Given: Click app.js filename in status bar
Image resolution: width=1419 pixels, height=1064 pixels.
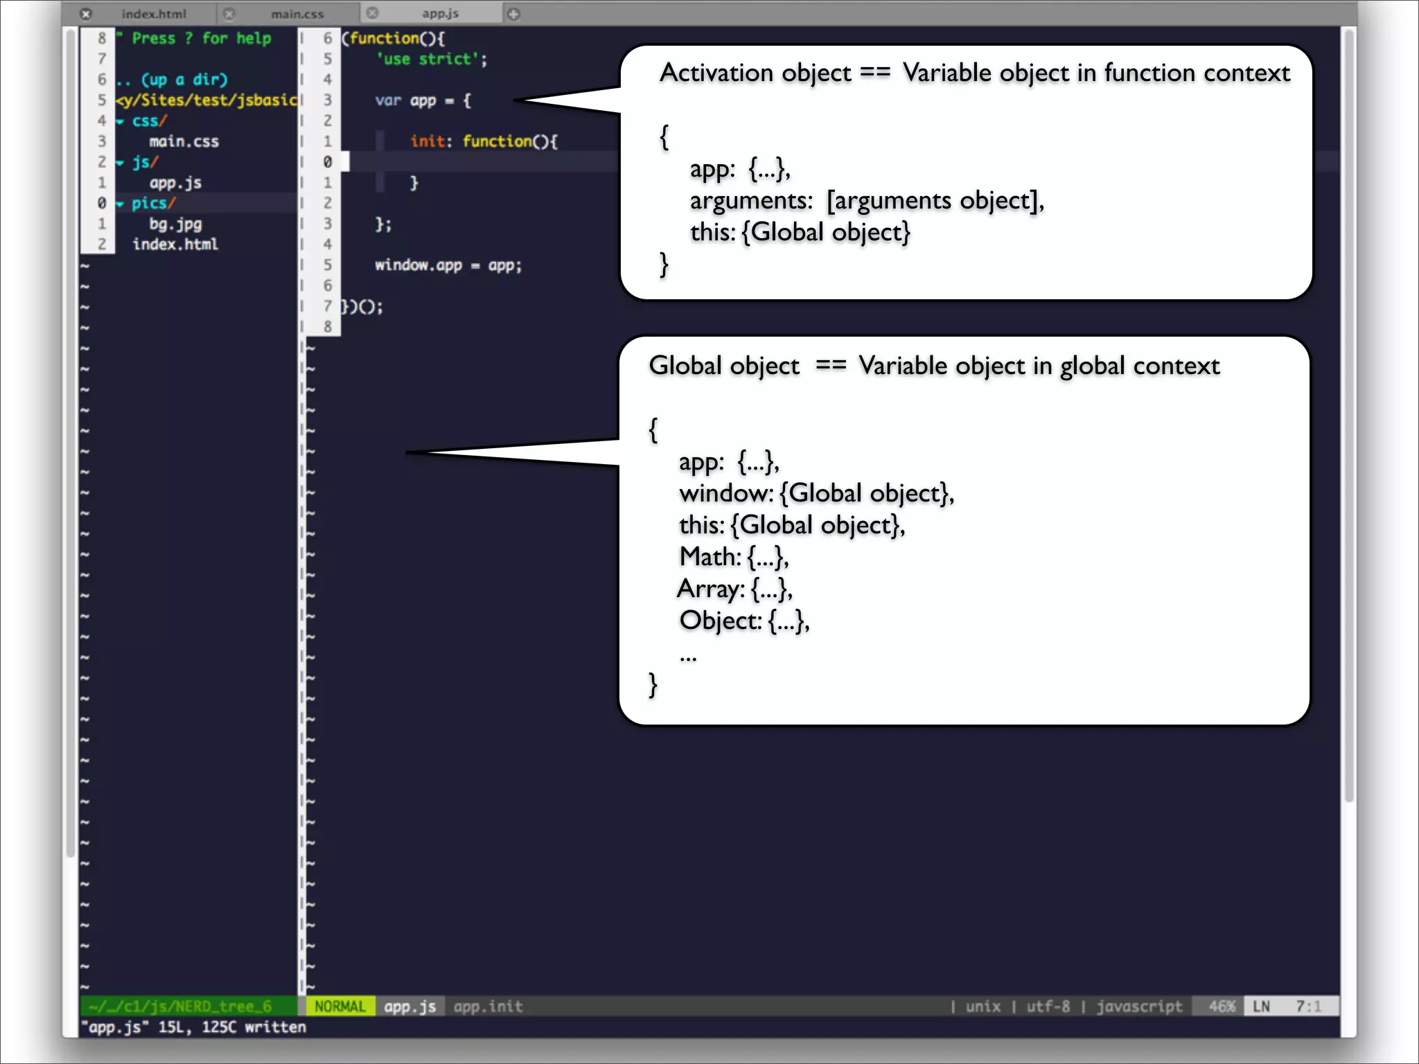Looking at the screenshot, I should point(410,1006).
